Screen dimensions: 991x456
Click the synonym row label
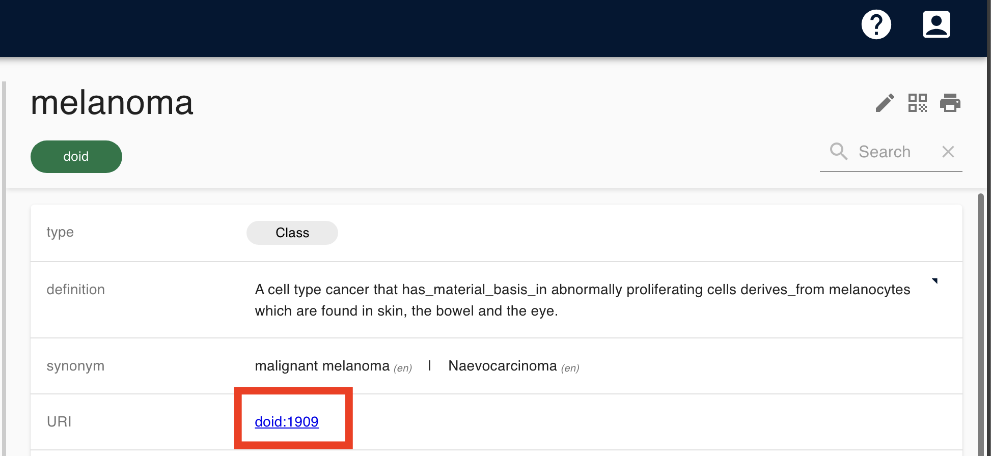pos(75,366)
